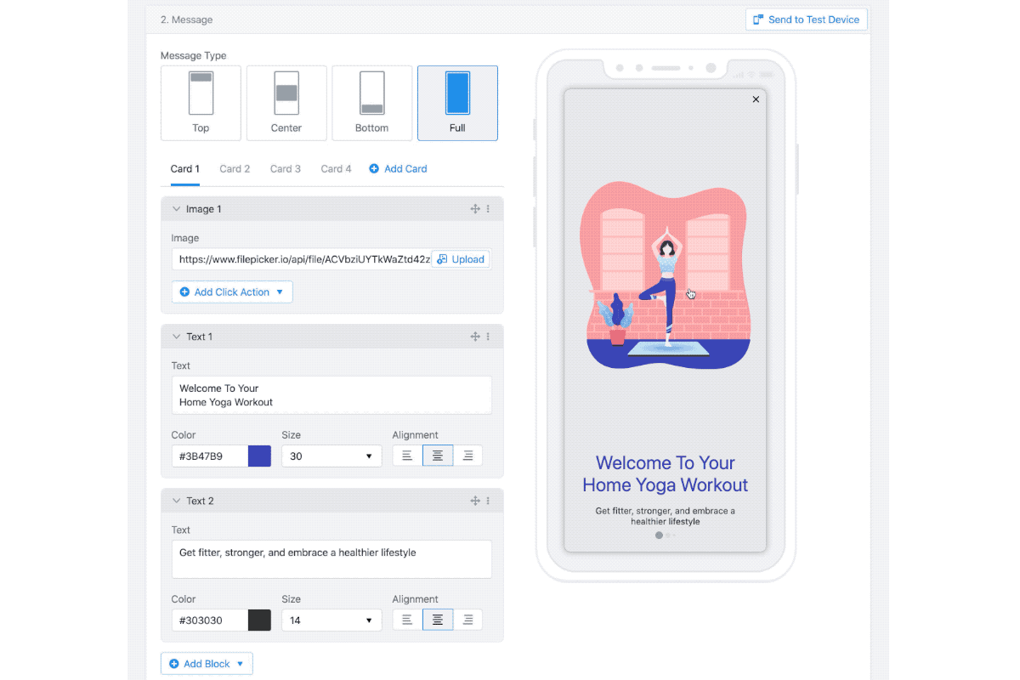
Task: Open the dark Text 2 color swatch
Action: tap(259, 620)
